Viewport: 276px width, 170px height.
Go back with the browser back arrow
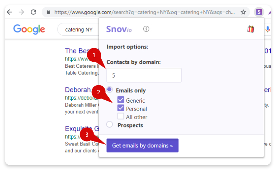[9, 12]
